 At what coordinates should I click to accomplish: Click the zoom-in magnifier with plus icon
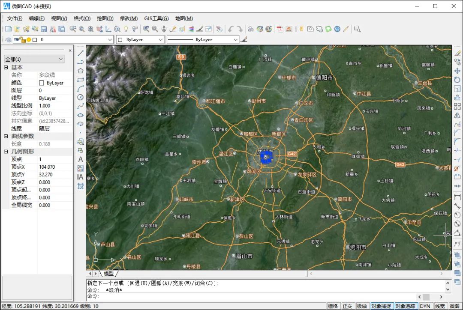click(72, 29)
